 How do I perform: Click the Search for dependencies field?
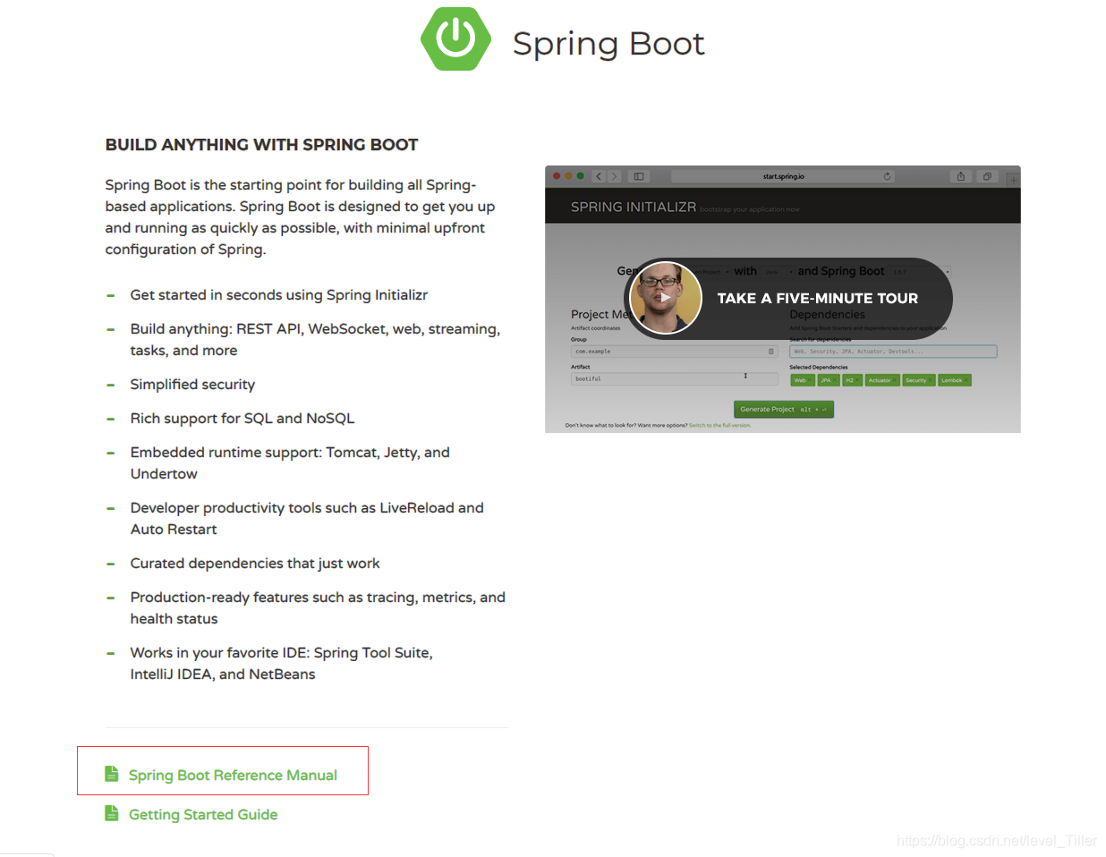click(893, 352)
